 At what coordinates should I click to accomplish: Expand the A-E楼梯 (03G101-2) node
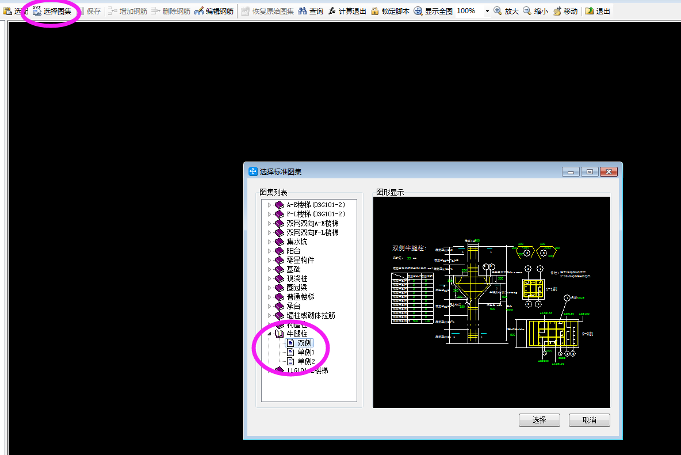pyautogui.click(x=269, y=205)
